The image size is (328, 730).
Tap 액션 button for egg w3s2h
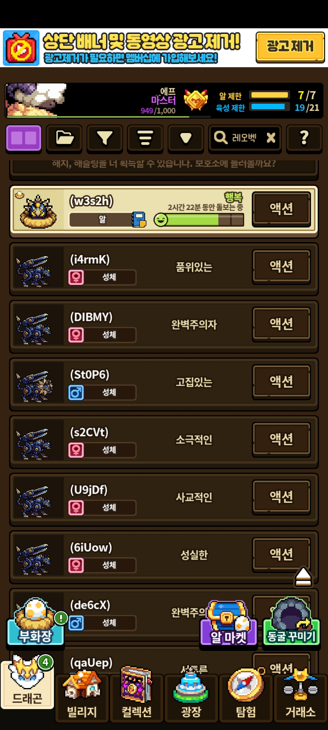click(282, 209)
